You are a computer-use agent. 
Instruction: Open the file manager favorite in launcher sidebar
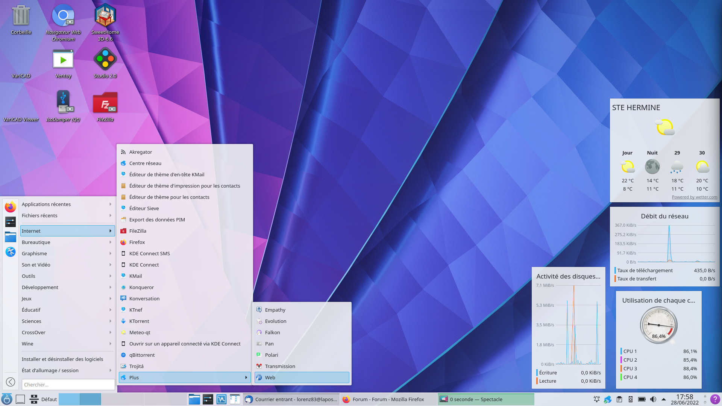click(x=11, y=237)
